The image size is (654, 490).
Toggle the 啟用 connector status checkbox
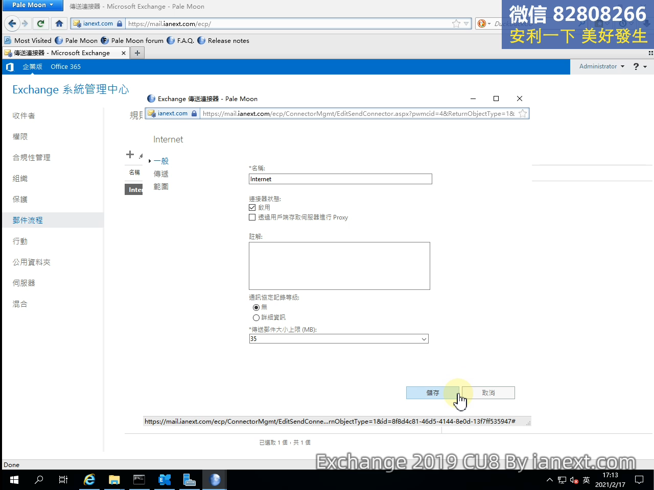pos(252,208)
